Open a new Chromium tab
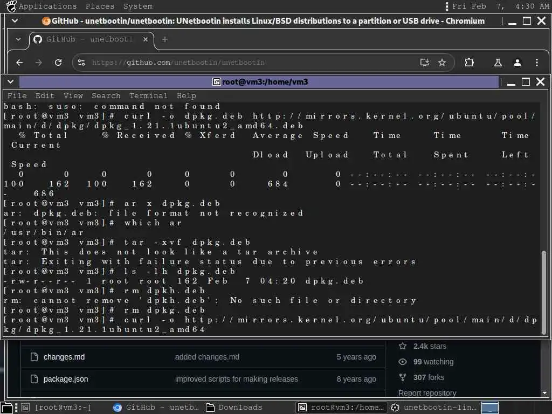Screen dimensions: 552x414 [165, 39]
